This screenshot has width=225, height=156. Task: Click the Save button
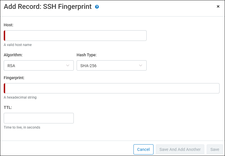point(215,149)
